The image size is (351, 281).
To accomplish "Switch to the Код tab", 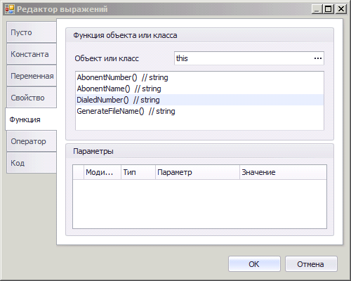I will [x=32, y=163].
